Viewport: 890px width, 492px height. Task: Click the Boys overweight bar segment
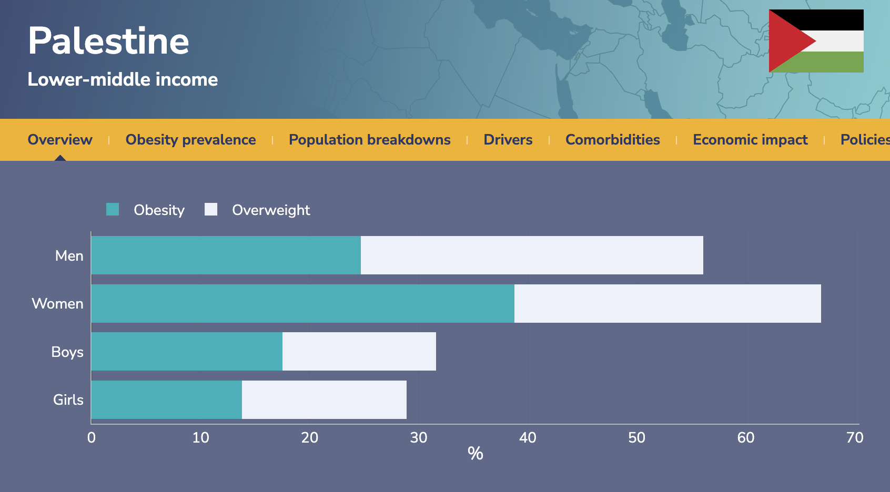pos(359,352)
